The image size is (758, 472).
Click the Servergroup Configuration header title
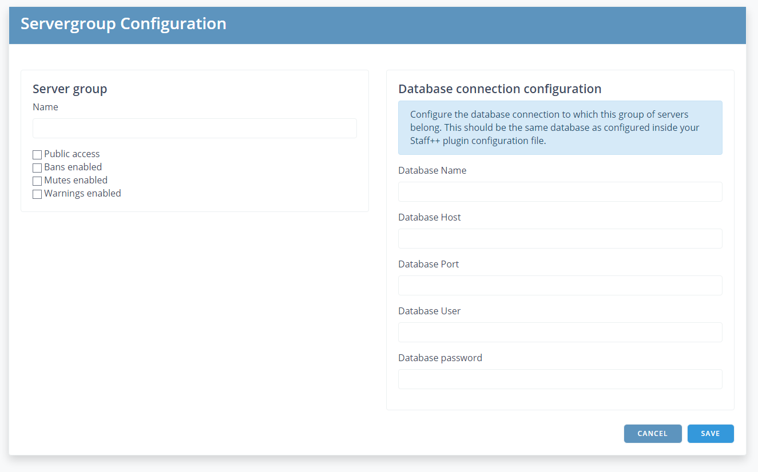point(124,24)
